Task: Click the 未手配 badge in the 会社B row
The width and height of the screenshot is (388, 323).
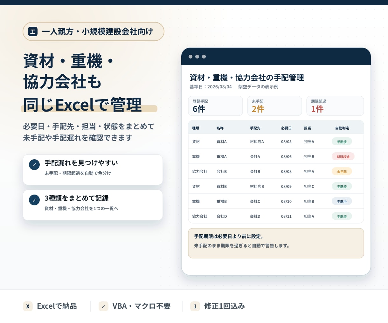Action: point(342,171)
